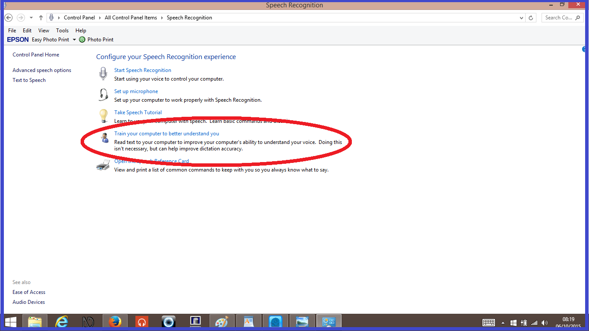This screenshot has height=331, width=589.
Task: Click the volume speaker icon in the tray
Action: tap(545, 322)
